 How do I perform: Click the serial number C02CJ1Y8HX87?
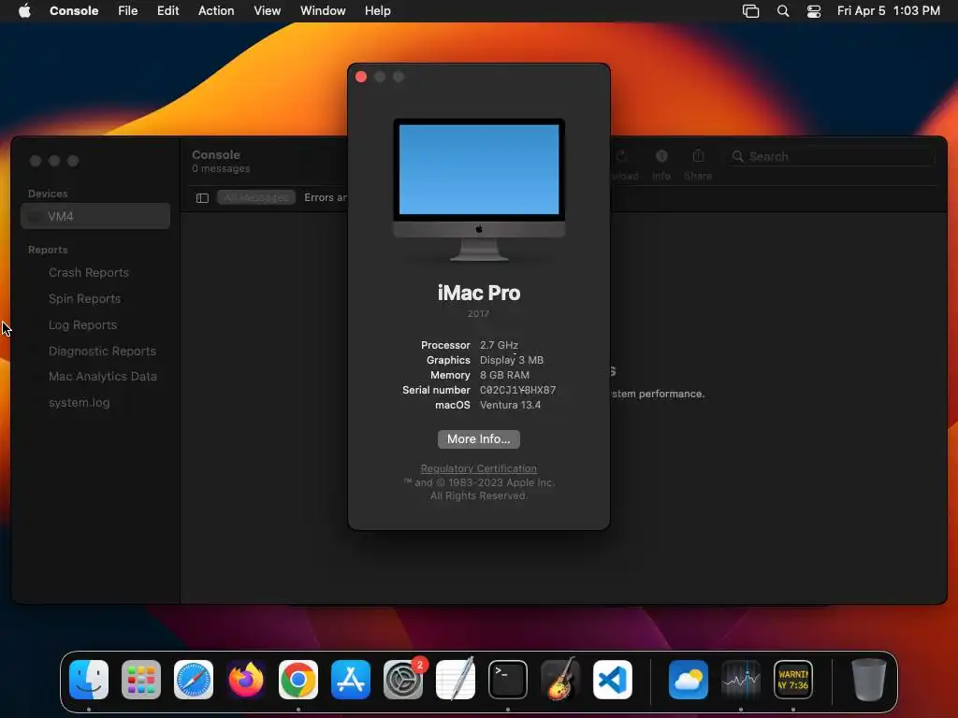coord(517,390)
